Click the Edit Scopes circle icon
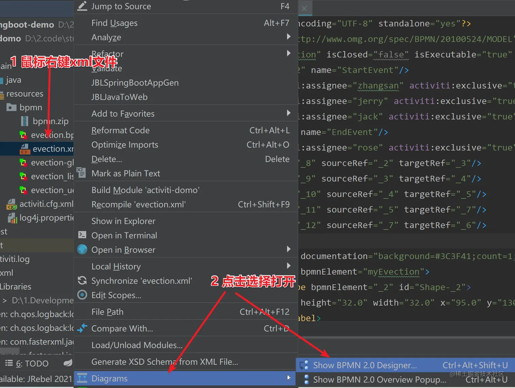Image resolution: width=515 pixels, height=388 pixels. [x=82, y=295]
